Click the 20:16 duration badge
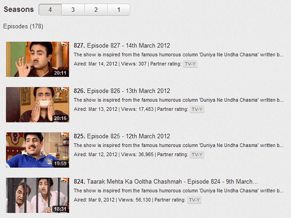The image size is (291, 218). (60, 118)
